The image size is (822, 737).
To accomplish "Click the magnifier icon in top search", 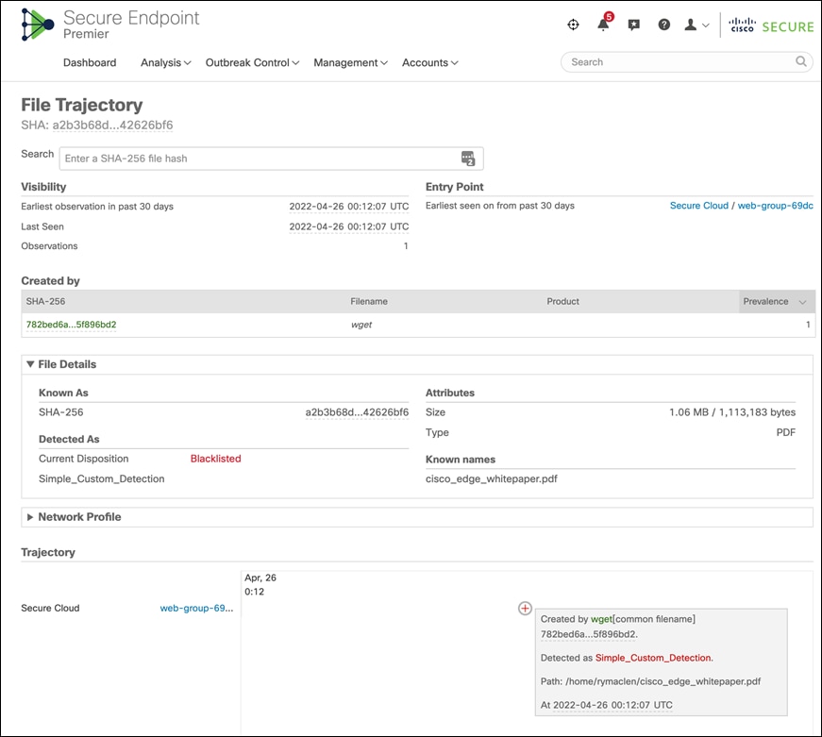I will (801, 61).
